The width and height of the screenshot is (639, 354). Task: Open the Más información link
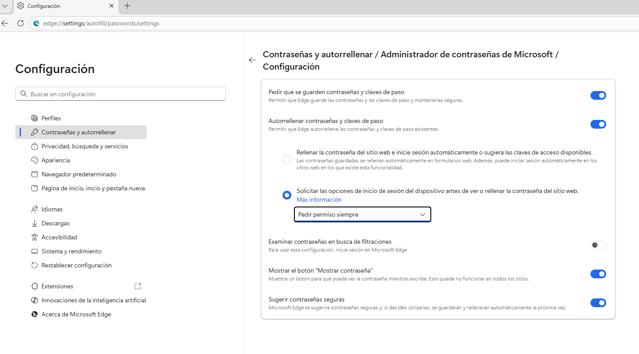point(319,200)
